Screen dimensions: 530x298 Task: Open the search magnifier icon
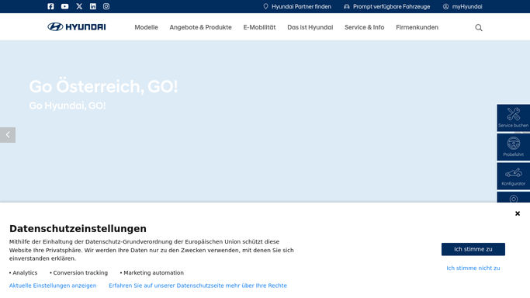[479, 28]
